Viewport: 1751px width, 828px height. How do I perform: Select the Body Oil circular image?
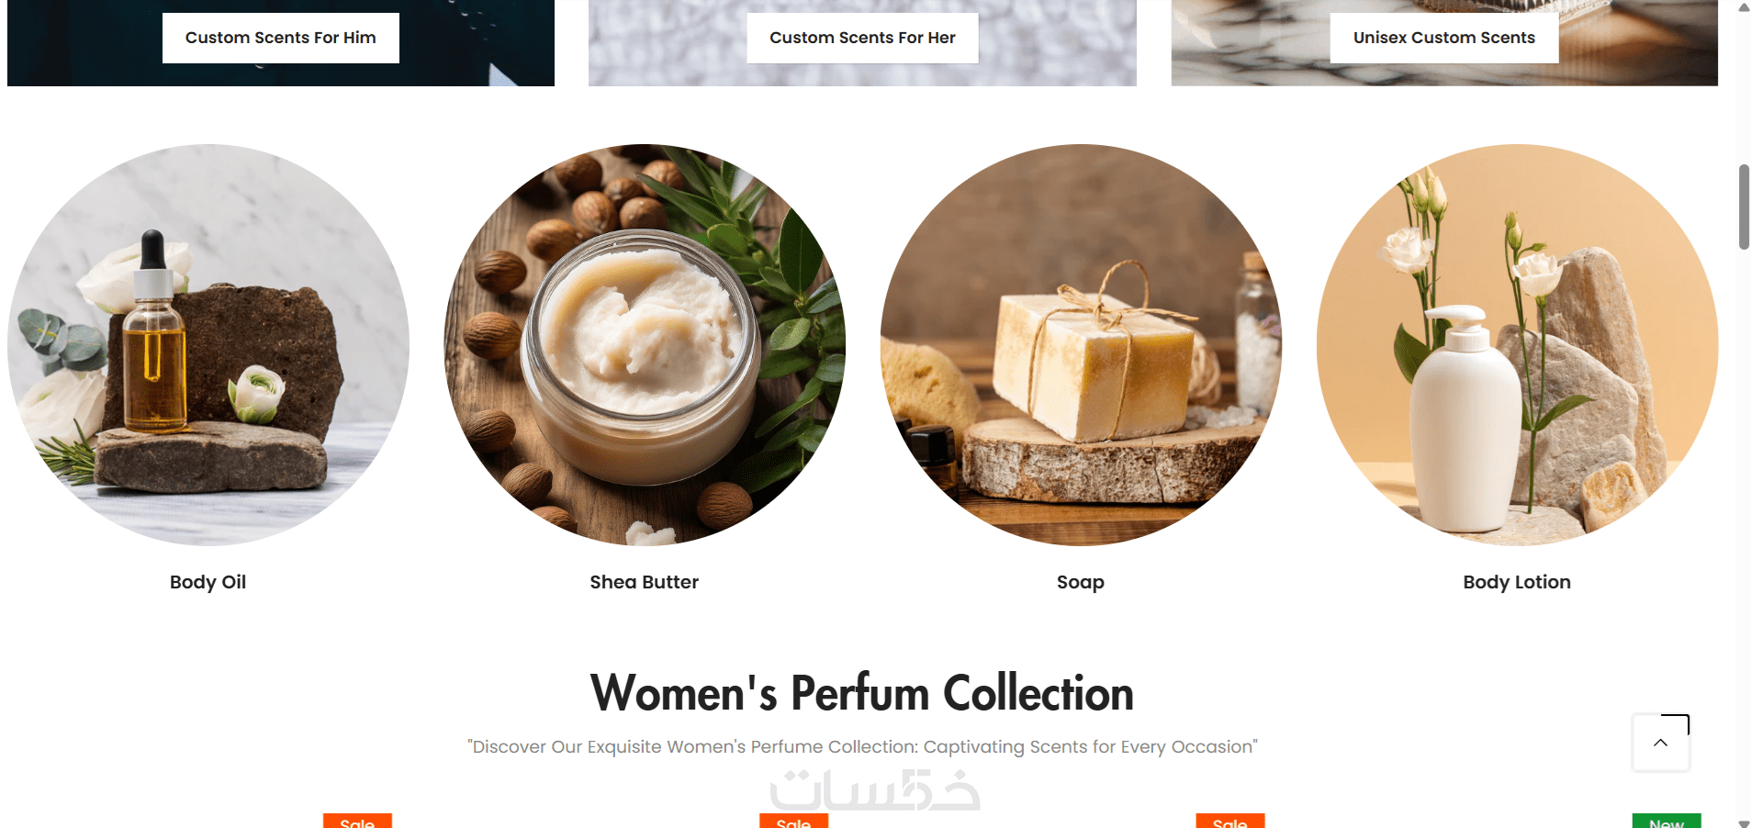[x=208, y=345]
